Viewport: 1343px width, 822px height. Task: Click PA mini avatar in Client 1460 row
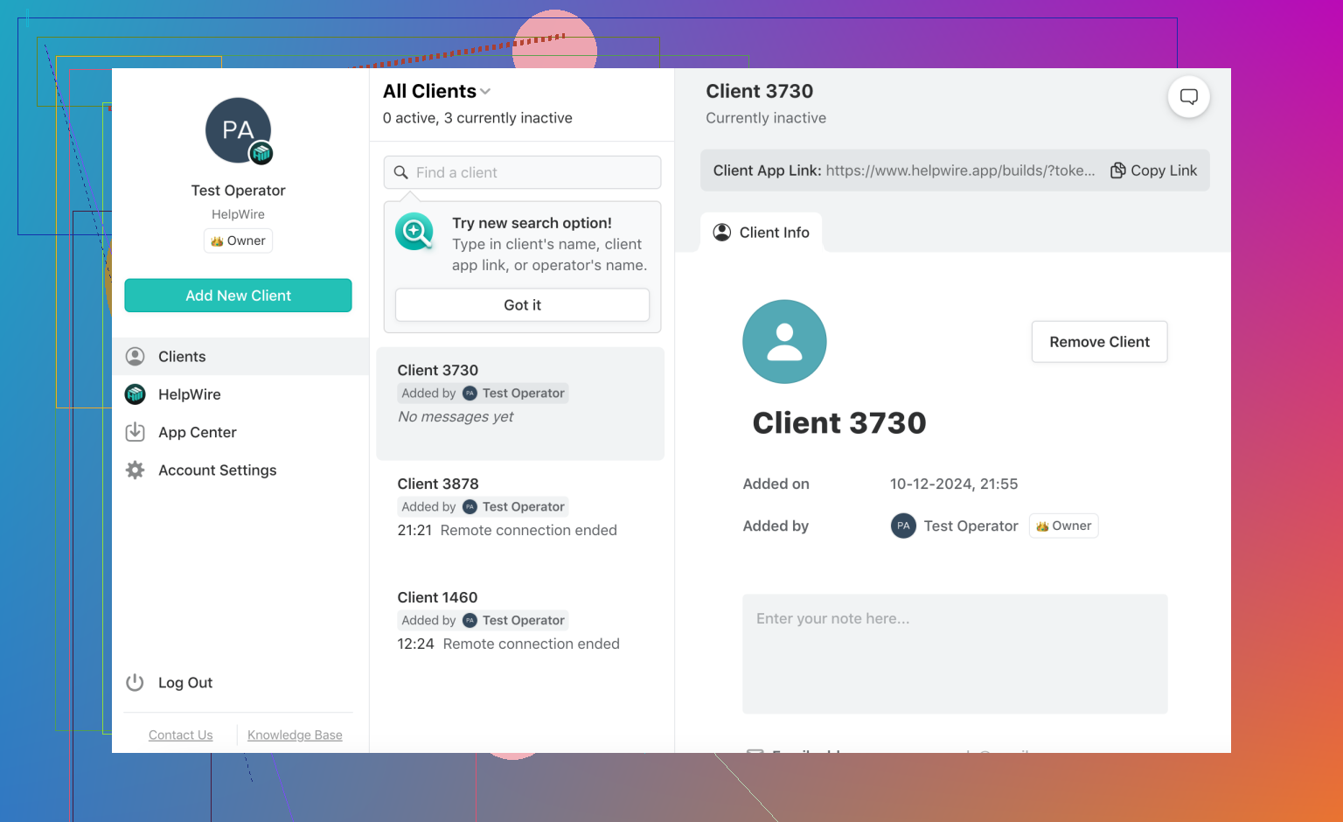470,621
